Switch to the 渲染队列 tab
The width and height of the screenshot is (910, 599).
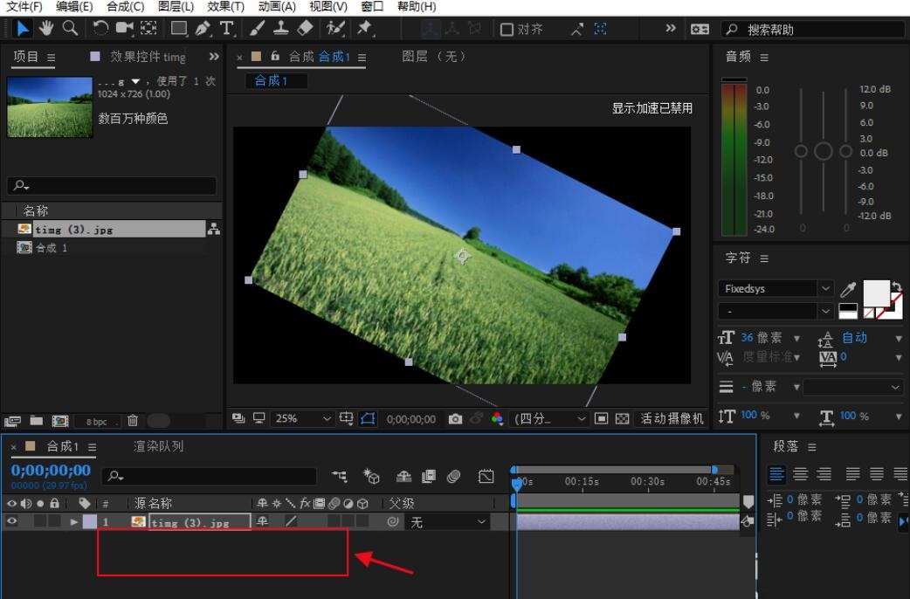pos(158,446)
